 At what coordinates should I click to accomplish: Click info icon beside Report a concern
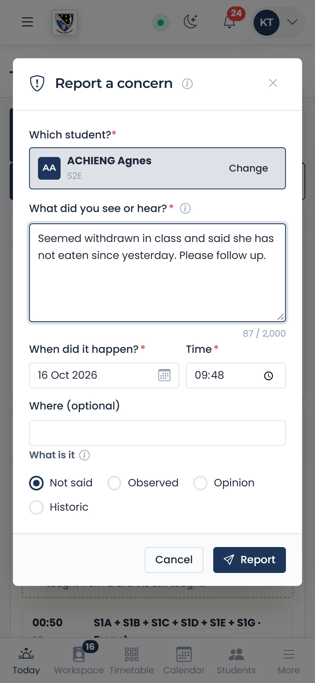[x=187, y=84]
